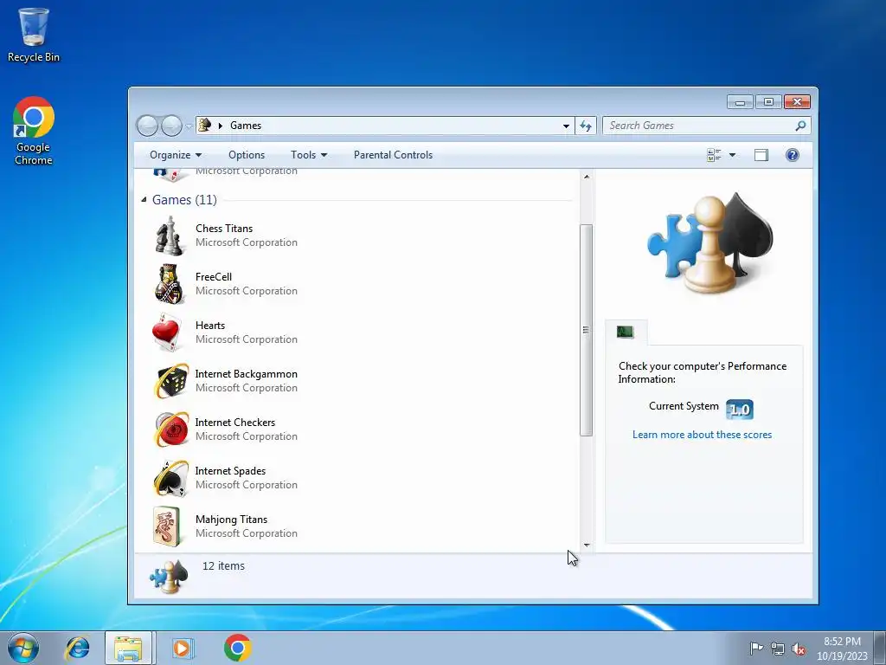Select the FreeCell name text

(214, 277)
